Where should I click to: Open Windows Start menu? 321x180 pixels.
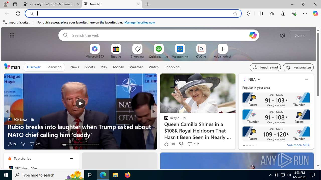(x=6, y=175)
